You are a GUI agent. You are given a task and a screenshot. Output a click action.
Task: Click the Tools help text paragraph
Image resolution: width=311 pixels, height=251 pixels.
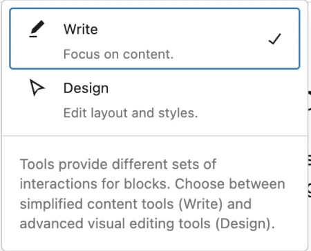click(152, 194)
